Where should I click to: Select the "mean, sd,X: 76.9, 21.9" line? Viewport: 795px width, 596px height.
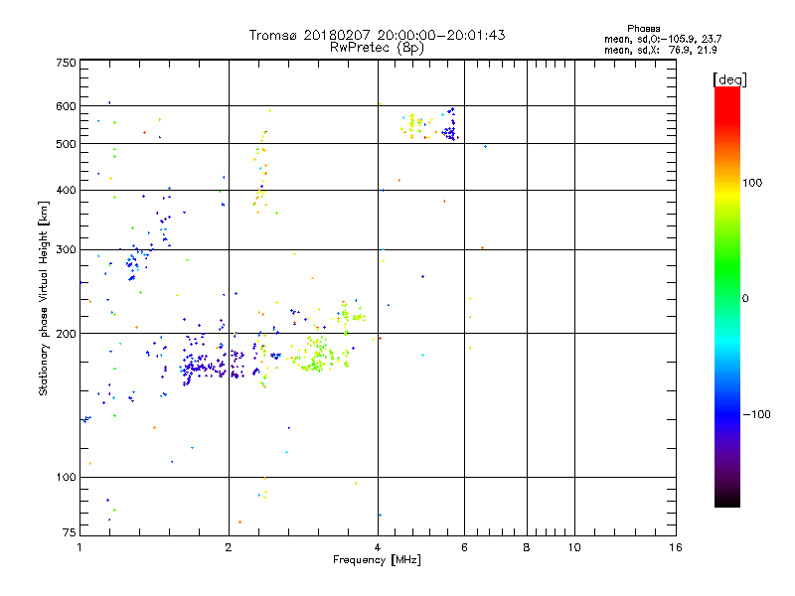[x=660, y=50]
